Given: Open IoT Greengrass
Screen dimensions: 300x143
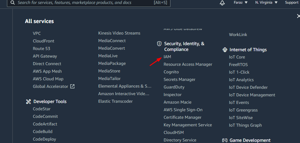Looking at the screenshot, I should (x=243, y=110).
